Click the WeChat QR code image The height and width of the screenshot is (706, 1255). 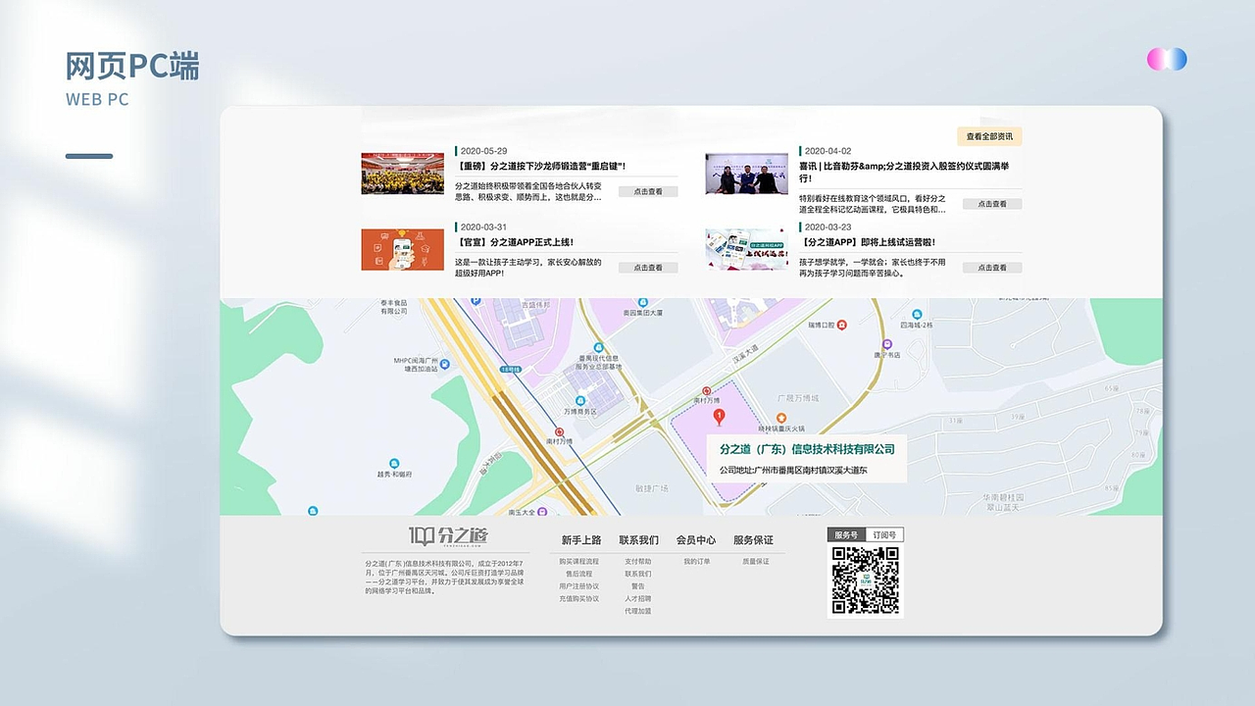(864, 580)
